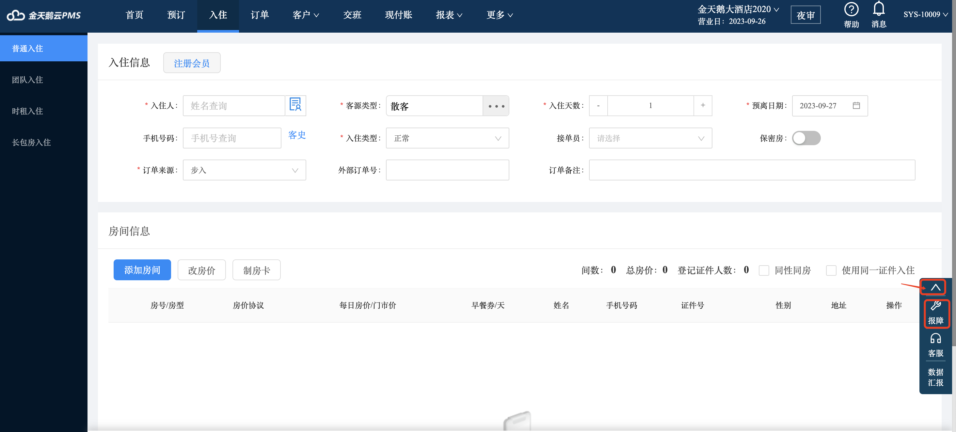Go to the 订单 tab
This screenshot has height=432, width=956.
[260, 15]
